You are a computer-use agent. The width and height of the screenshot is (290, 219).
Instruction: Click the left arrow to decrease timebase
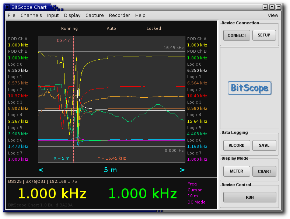click(41, 170)
